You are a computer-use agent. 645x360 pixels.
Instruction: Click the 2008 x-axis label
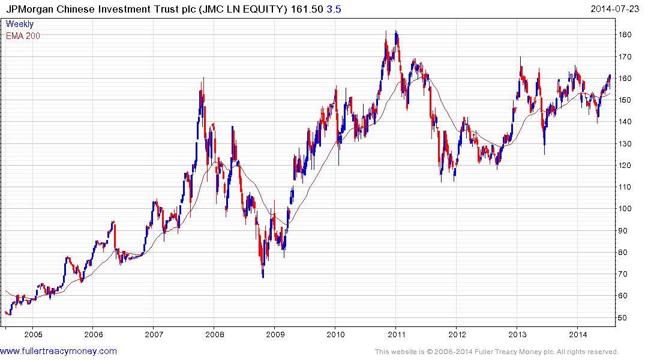pos(215,334)
